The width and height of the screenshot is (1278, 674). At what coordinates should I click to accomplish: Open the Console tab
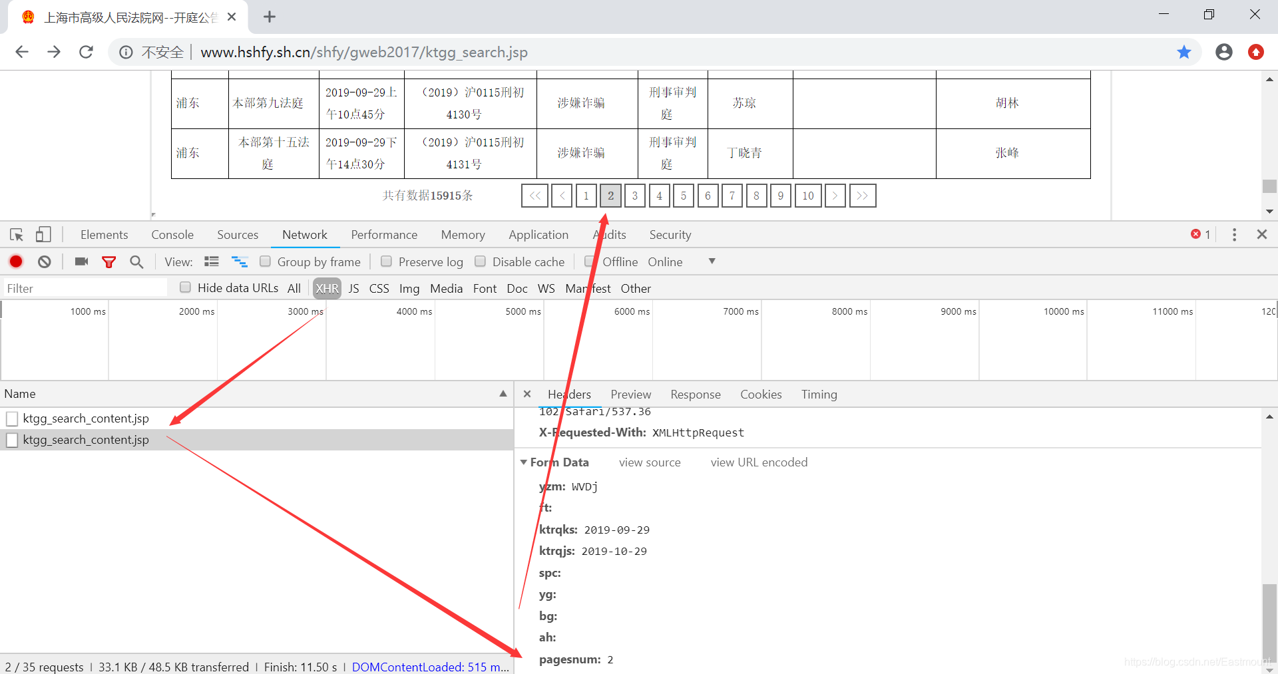(x=172, y=234)
